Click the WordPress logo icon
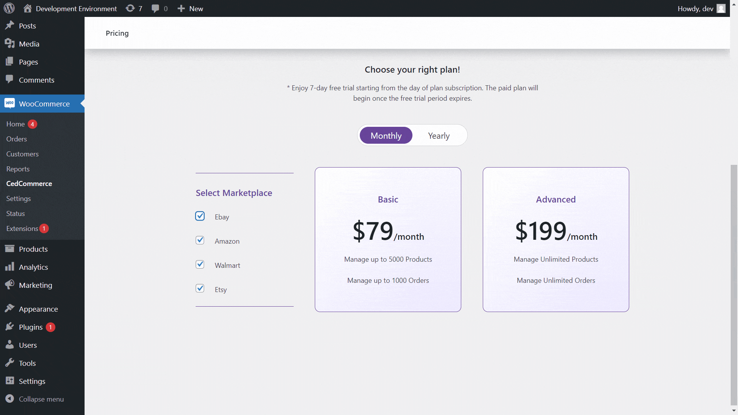This screenshot has width=738, height=415. tap(10, 8)
